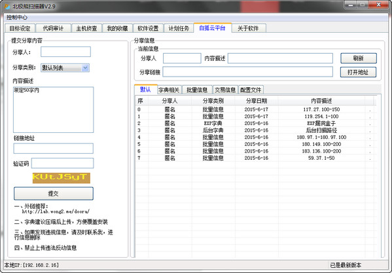Go to the 软件设置 tab
392x273 pixels.
click(x=148, y=28)
